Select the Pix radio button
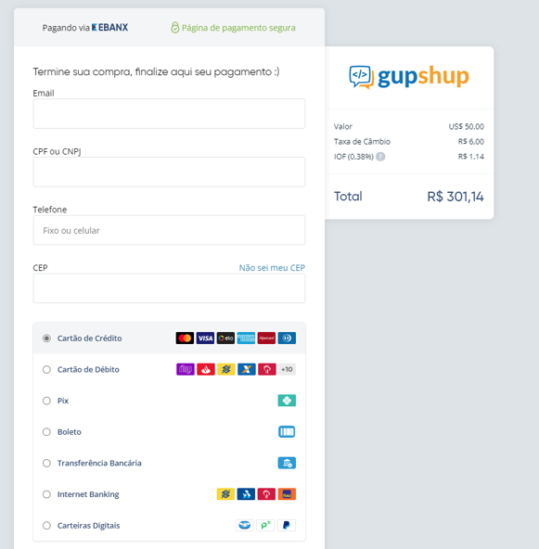Viewport: 539px width, 549px height. coord(46,401)
